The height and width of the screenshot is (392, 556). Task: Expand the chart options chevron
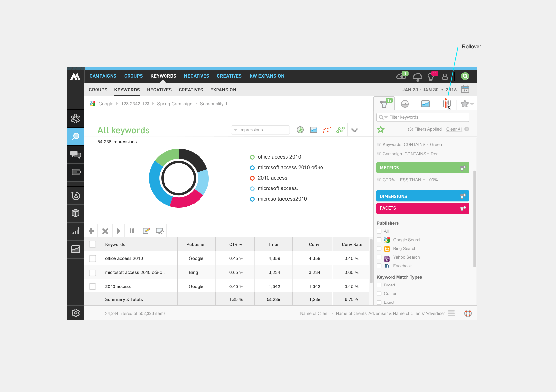(354, 130)
